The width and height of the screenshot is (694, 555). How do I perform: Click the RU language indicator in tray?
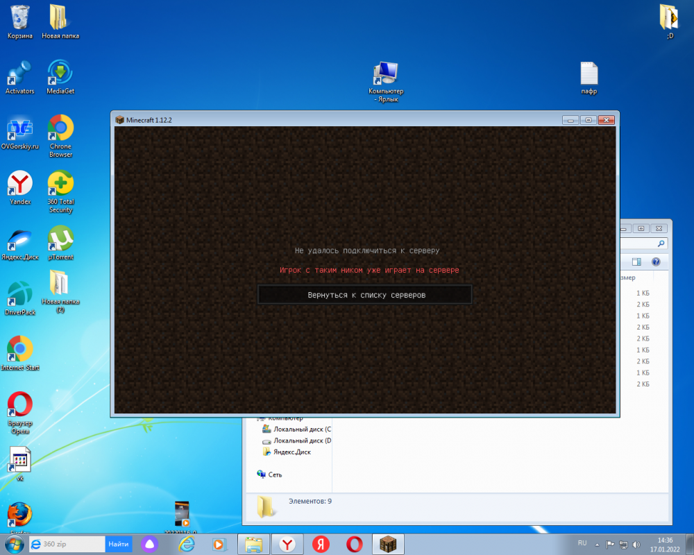(x=582, y=543)
